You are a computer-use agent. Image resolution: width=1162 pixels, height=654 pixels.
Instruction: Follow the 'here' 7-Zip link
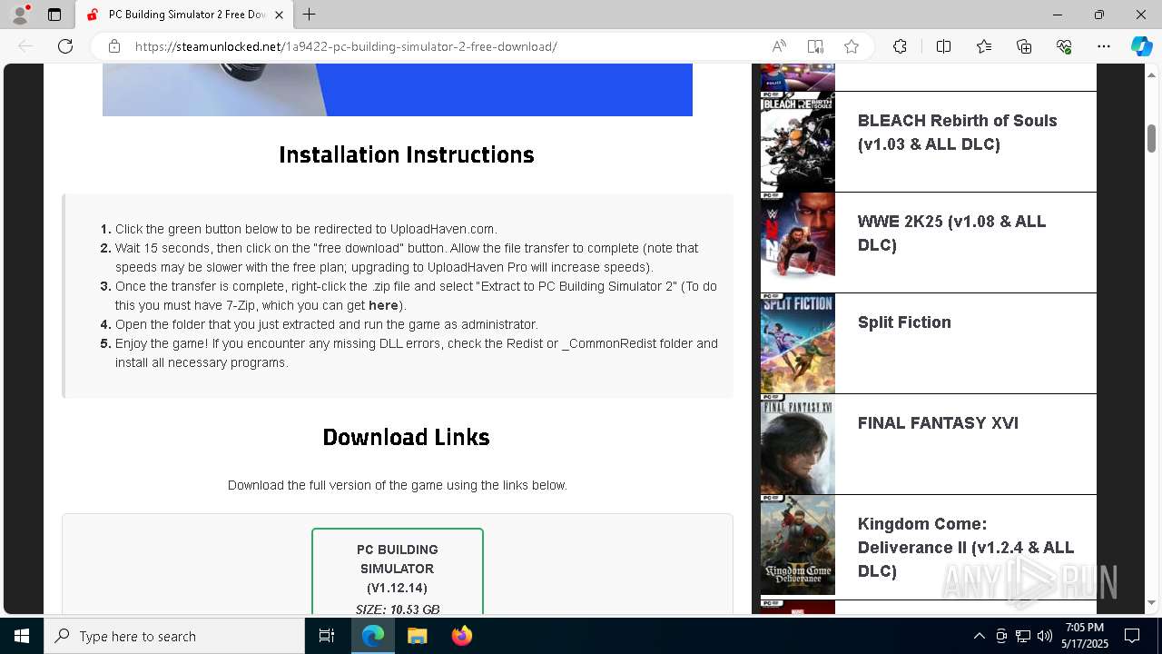383,305
